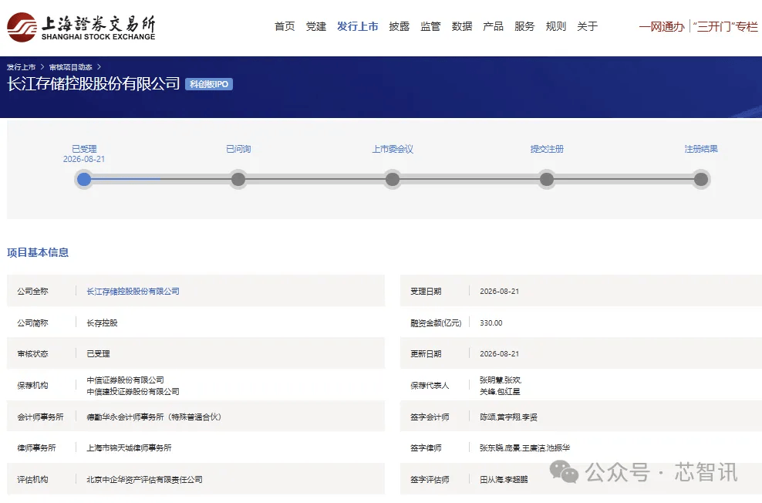Viewport: 762px width, 503px height.
Task: Click the 提交注册 progress step dot
Action: (547, 179)
